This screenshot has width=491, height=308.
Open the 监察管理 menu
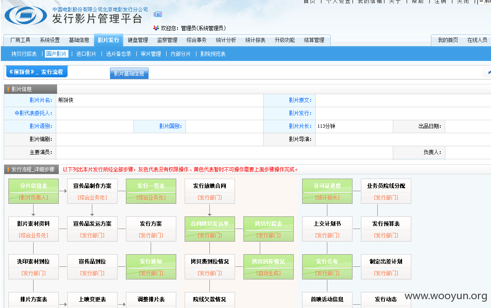point(167,40)
